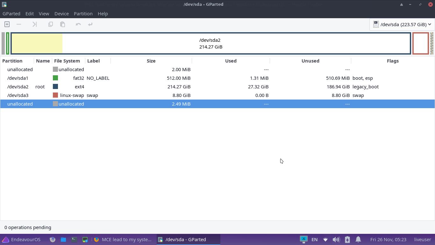Image resolution: width=435 pixels, height=245 pixels.
Task: Click the 27.32 GiB used cell
Action: (x=258, y=87)
